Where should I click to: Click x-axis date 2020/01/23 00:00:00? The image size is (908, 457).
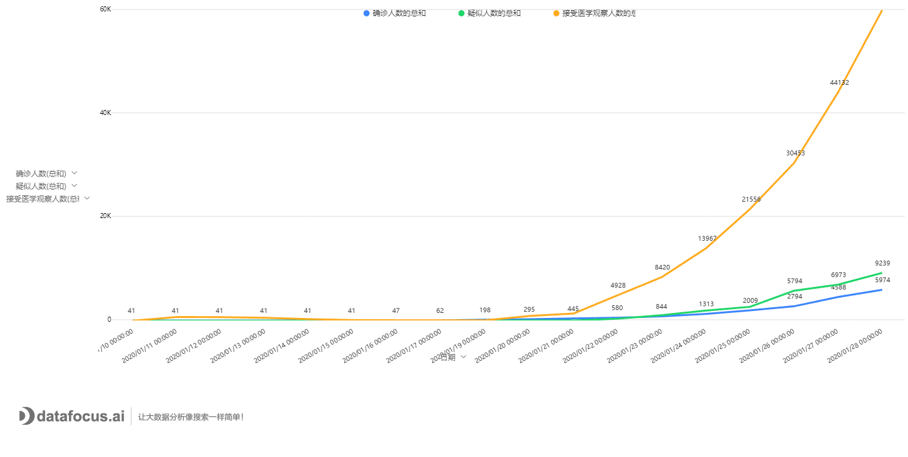pos(635,345)
